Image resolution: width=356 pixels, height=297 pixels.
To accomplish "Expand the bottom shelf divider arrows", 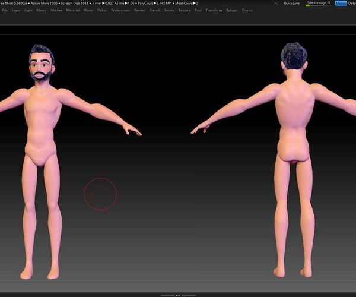I will [178, 295].
